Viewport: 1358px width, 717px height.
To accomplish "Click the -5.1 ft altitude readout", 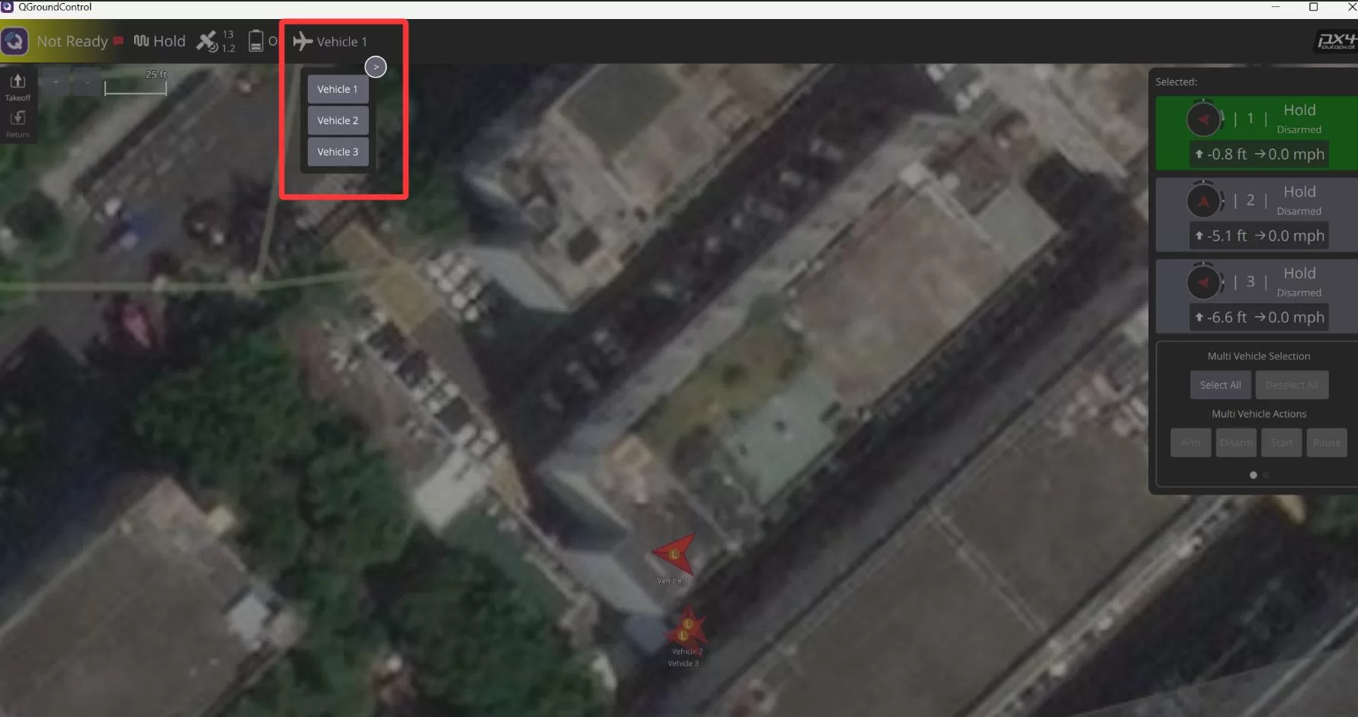I will pos(1221,235).
